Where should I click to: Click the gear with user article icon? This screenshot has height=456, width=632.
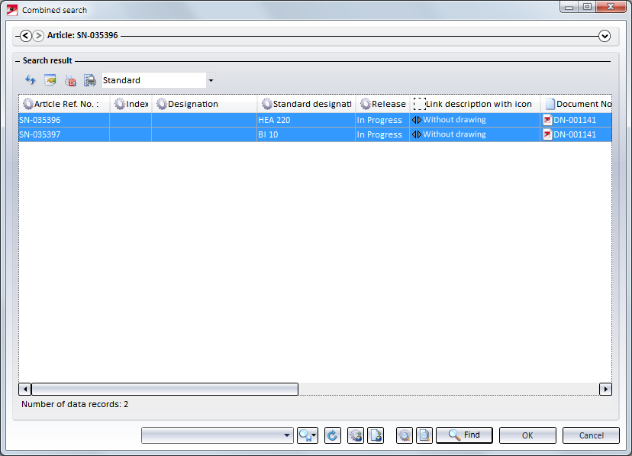tap(356, 435)
